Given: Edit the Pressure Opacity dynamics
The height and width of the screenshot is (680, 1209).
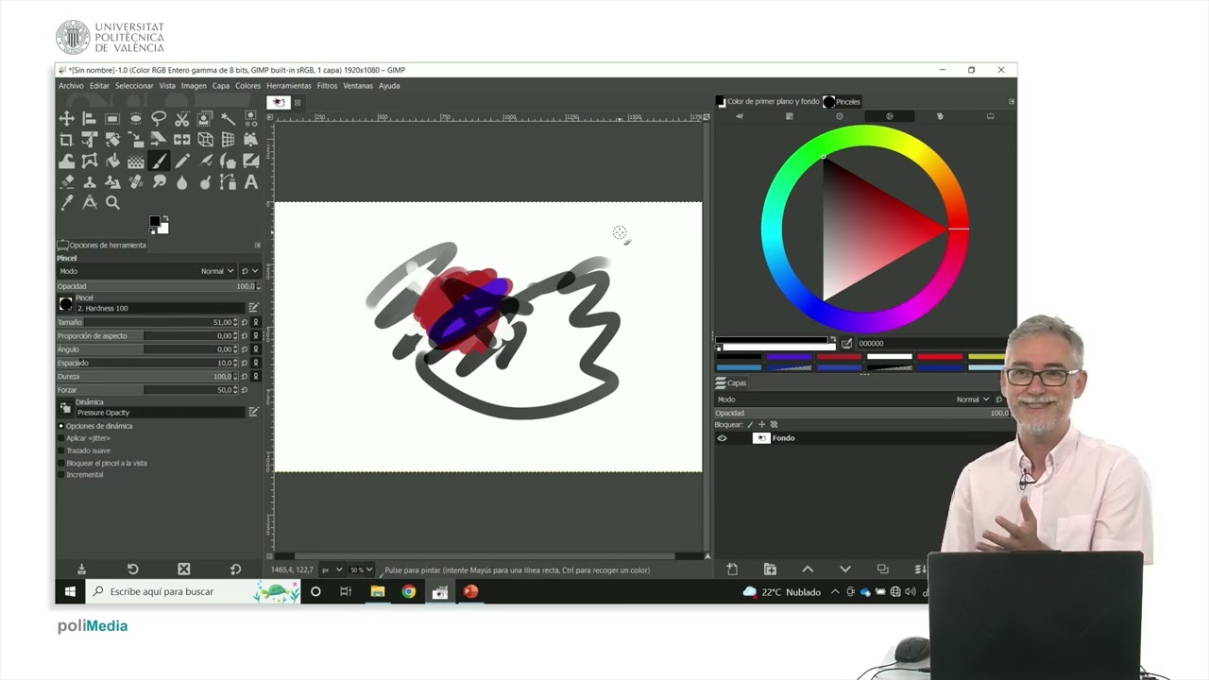Looking at the screenshot, I should pos(253,412).
